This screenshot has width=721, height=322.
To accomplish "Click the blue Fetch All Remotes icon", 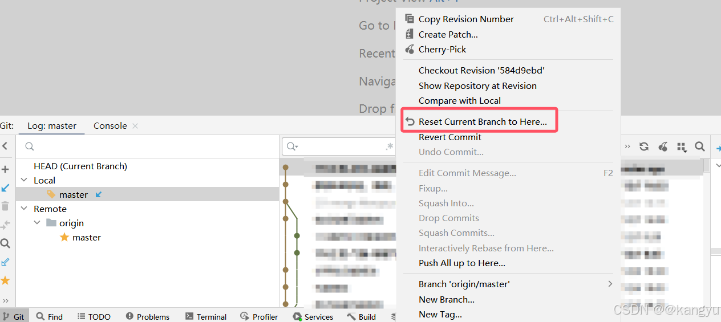I will coord(5,262).
